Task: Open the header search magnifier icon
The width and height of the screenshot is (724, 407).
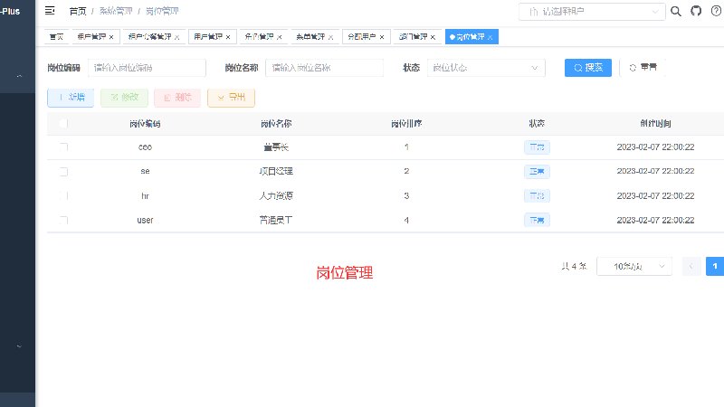Action: (x=675, y=11)
